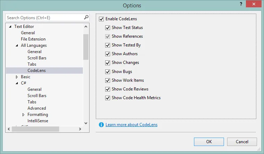Open the File Extension options page
The width and height of the screenshot is (264, 154).
[x=33, y=39]
